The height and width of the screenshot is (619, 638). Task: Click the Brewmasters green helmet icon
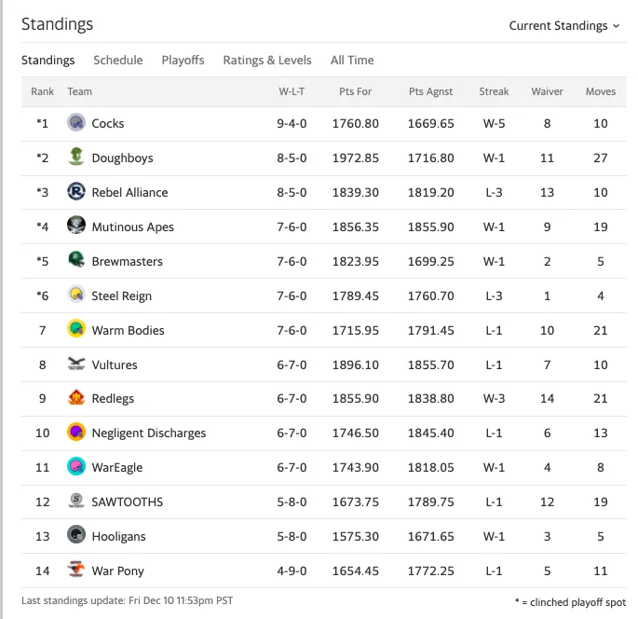coord(76,260)
